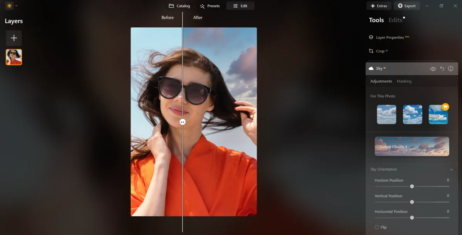The width and height of the screenshot is (462, 235).
Task: Select the Sunset Clouds 1 sky thumbnail
Action: (412, 147)
